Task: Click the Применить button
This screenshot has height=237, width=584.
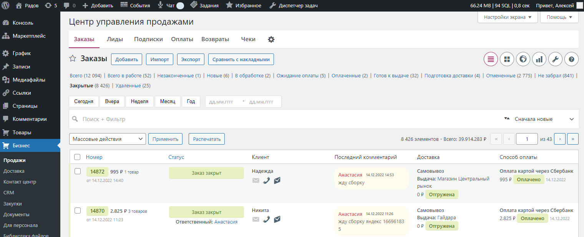Action: pos(166,139)
